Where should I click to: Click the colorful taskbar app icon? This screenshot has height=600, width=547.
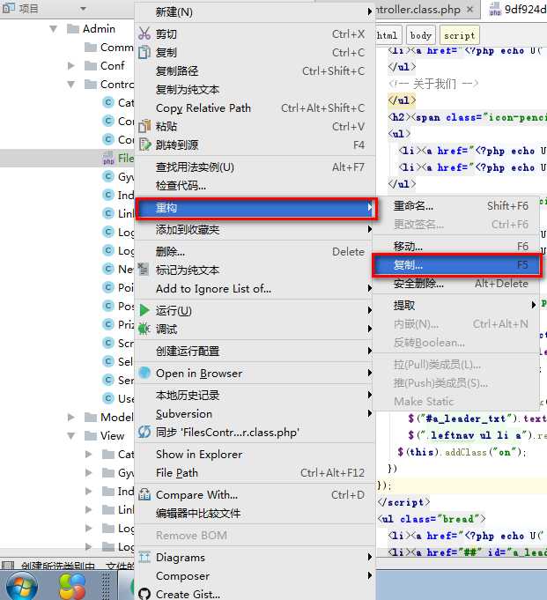click(x=72, y=587)
